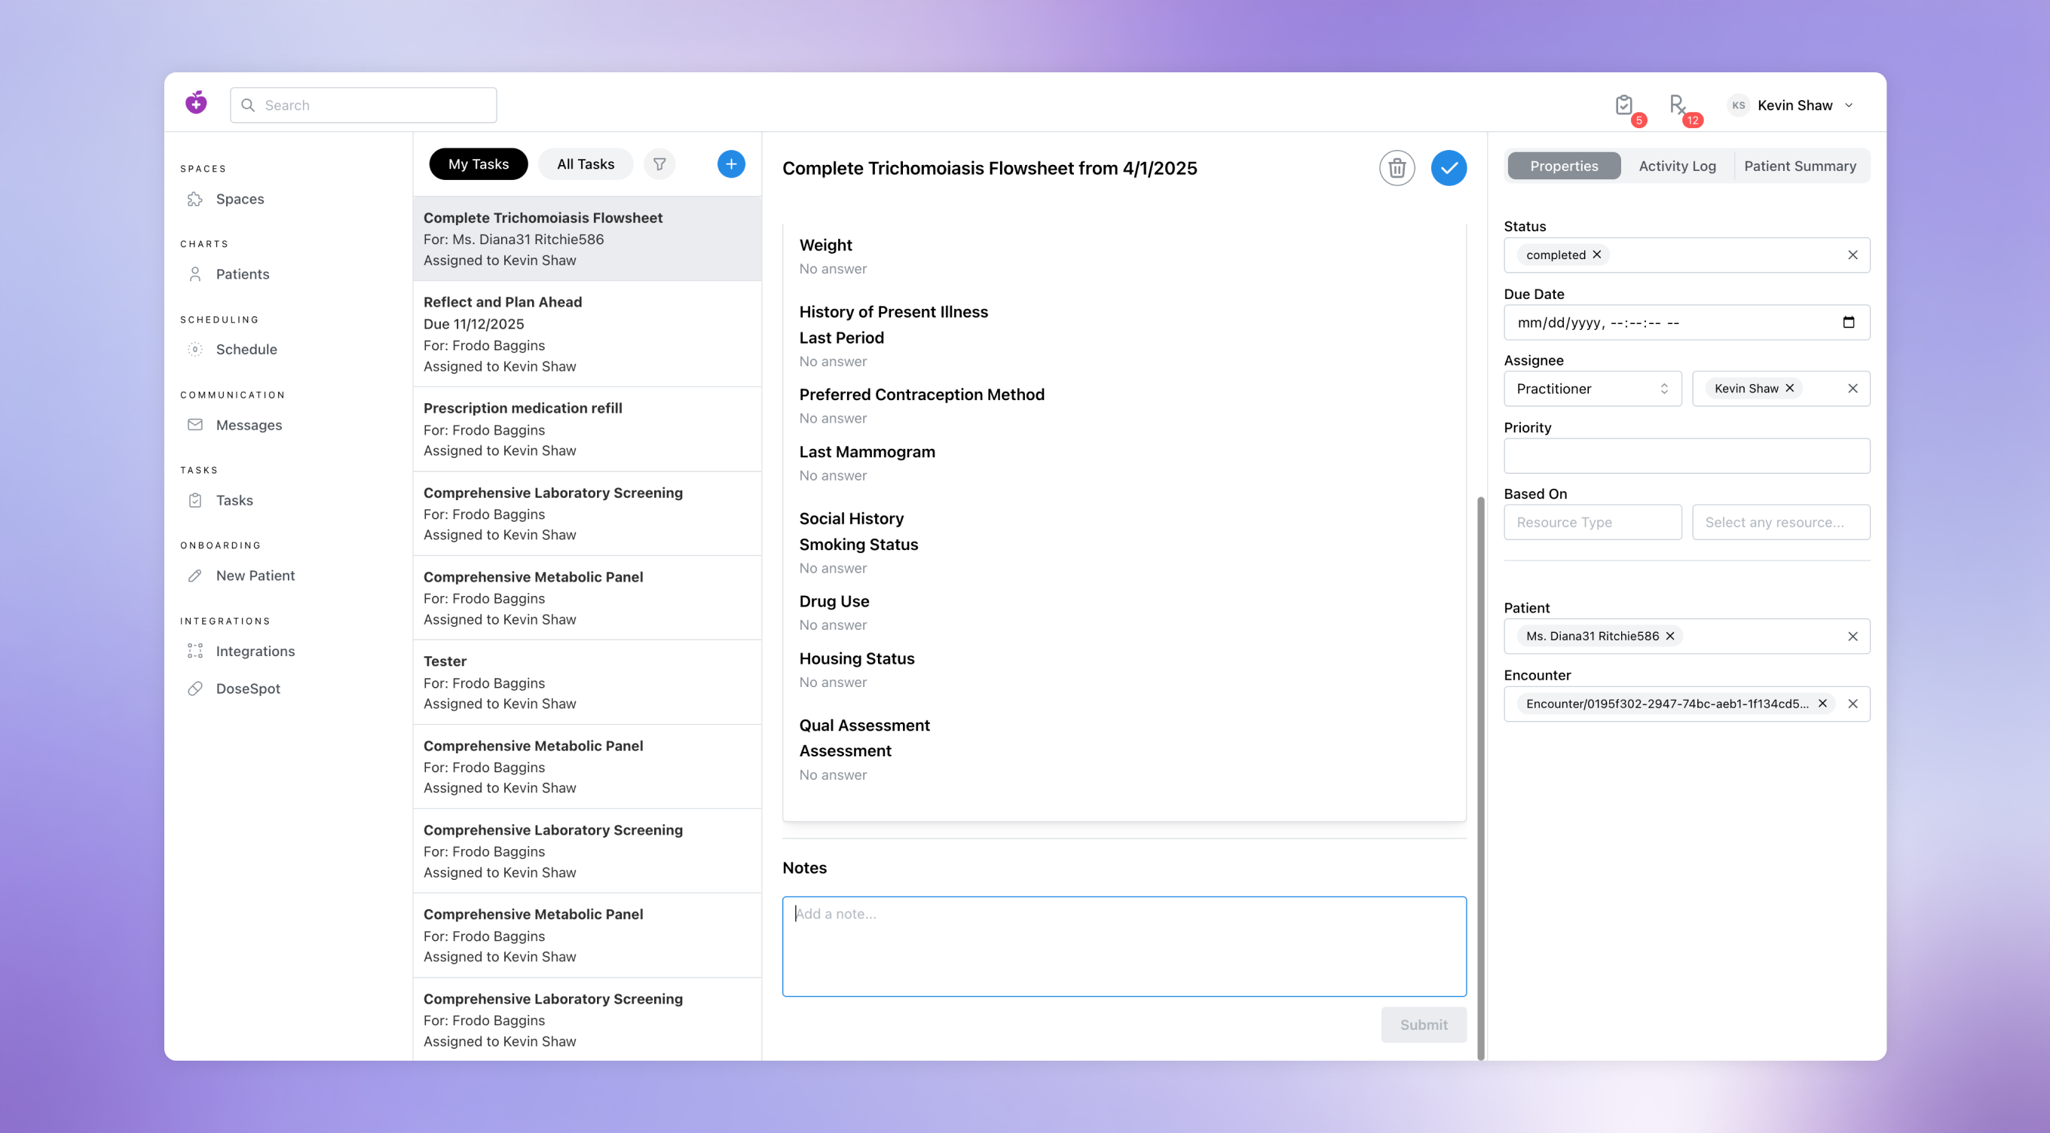Click the KS user avatar
The image size is (2050, 1133).
tap(1739, 105)
